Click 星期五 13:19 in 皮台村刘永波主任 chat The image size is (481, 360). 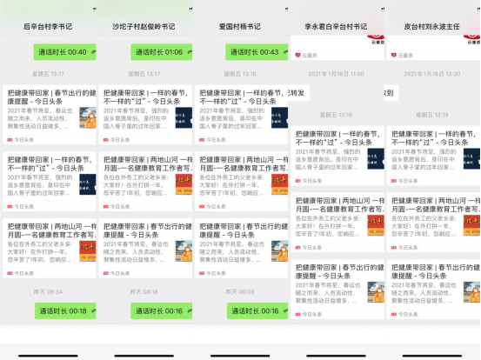[x=432, y=115]
